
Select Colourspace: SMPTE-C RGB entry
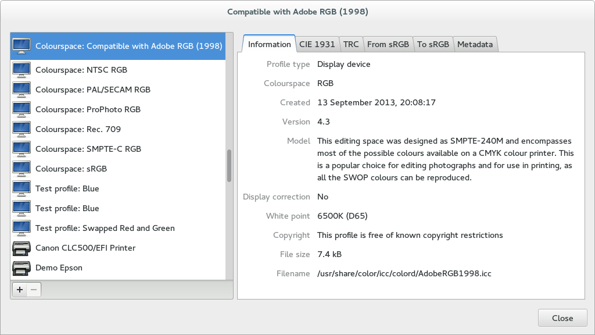88,149
